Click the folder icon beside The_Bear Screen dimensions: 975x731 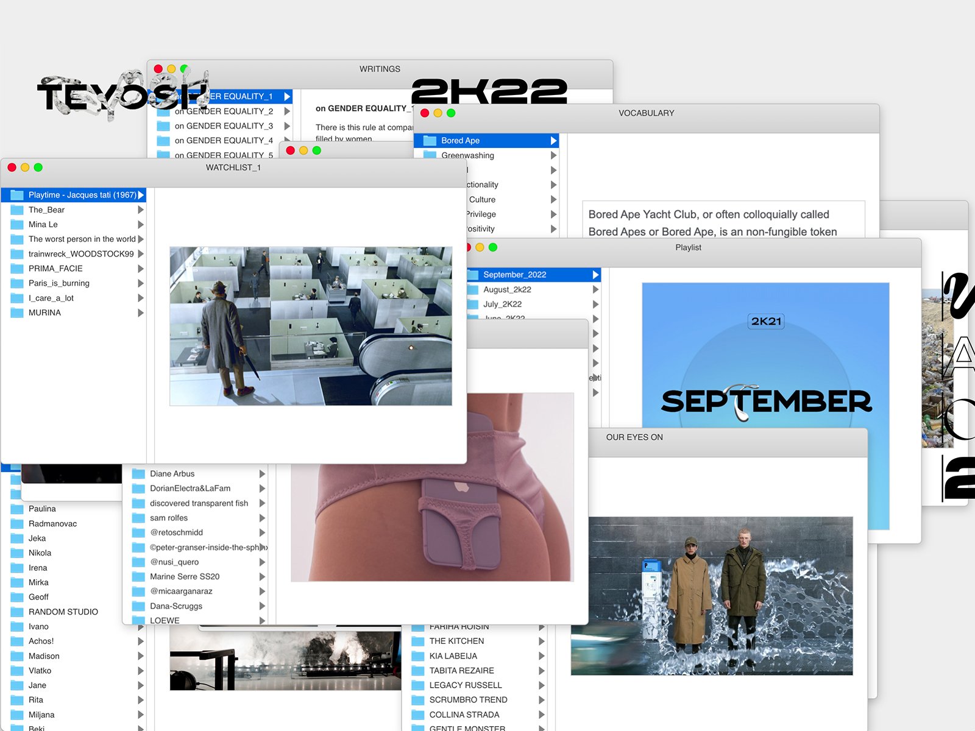pyautogui.click(x=17, y=210)
